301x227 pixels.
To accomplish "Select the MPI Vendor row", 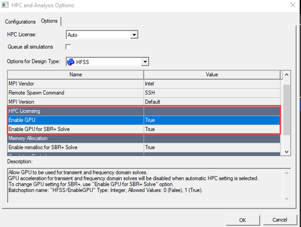I will (75, 84).
